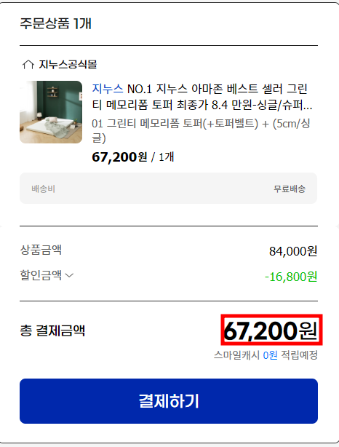
Task: Click the 총 결제금액 label
Action: point(52,331)
